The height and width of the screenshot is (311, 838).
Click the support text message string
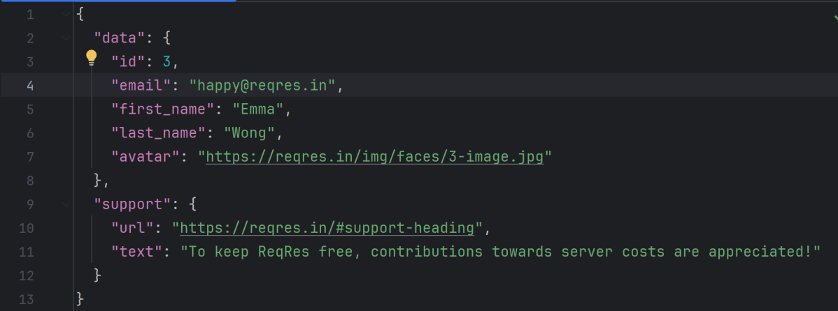coord(500,252)
